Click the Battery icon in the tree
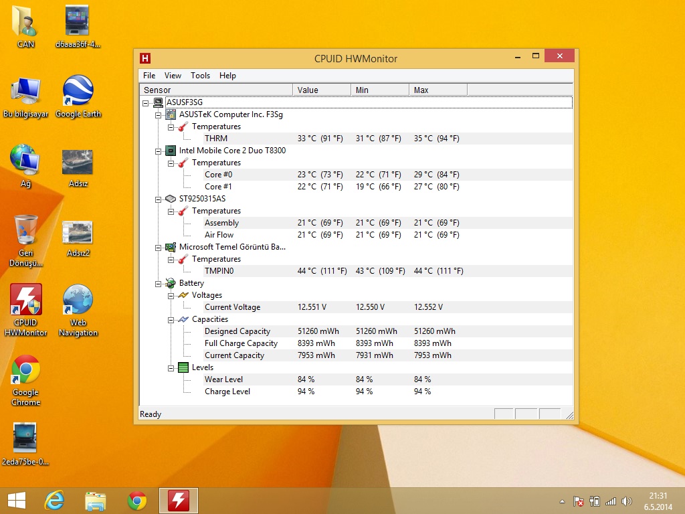 click(x=171, y=283)
